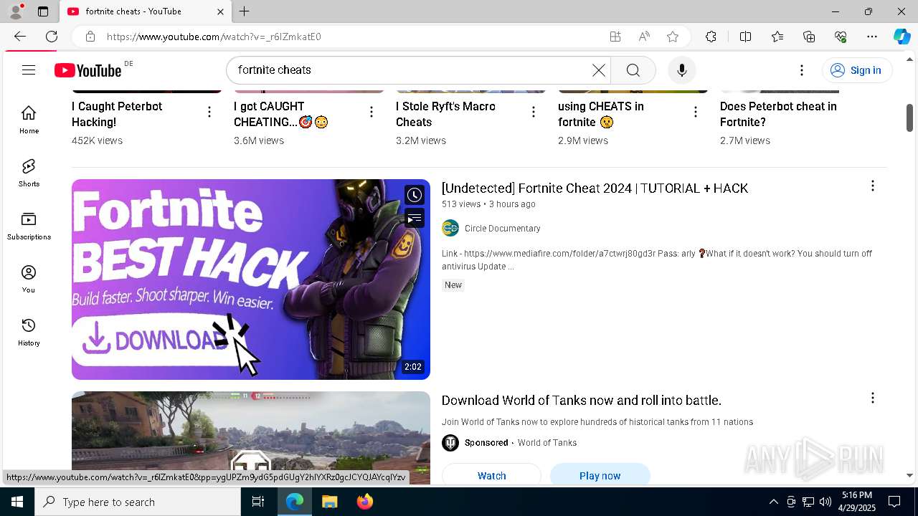
Task: Open more actions for World of Tanks ad
Action: [872, 398]
